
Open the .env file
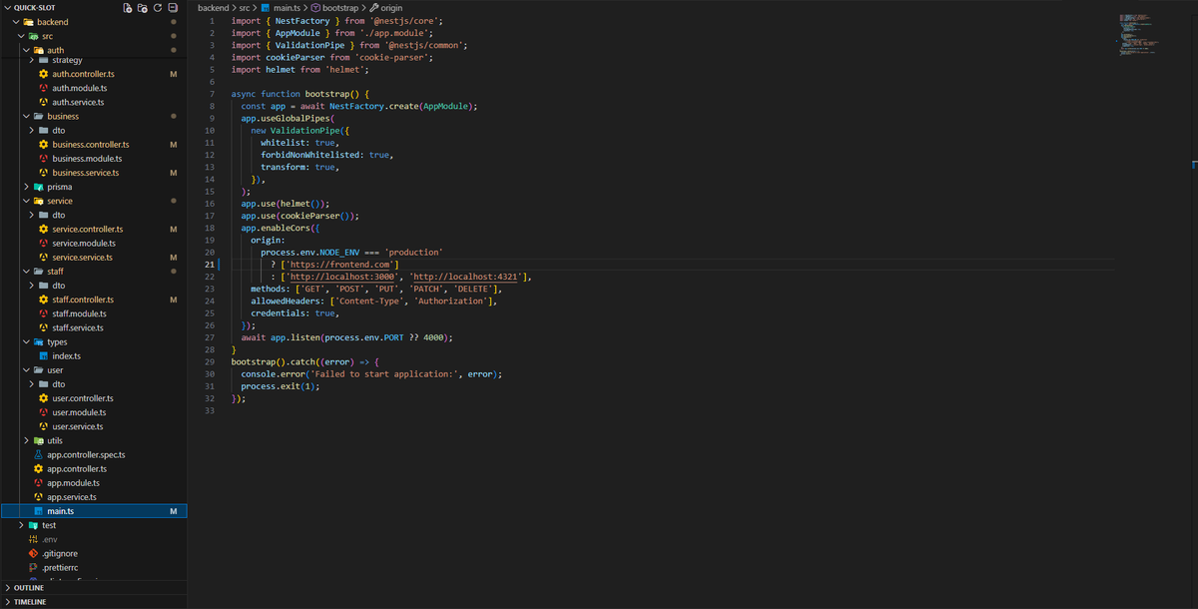click(x=50, y=539)
